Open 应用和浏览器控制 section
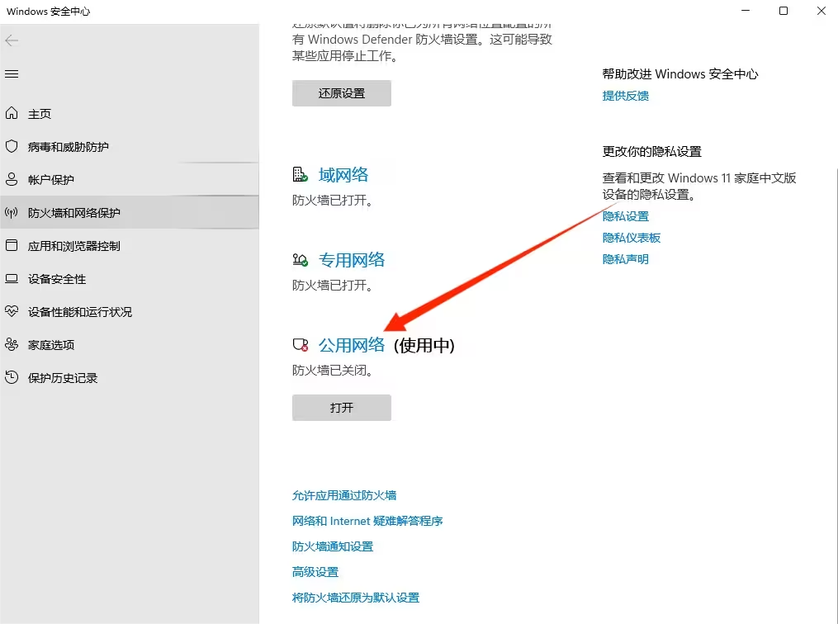This screenshot has height=624, width=838. 130,246
